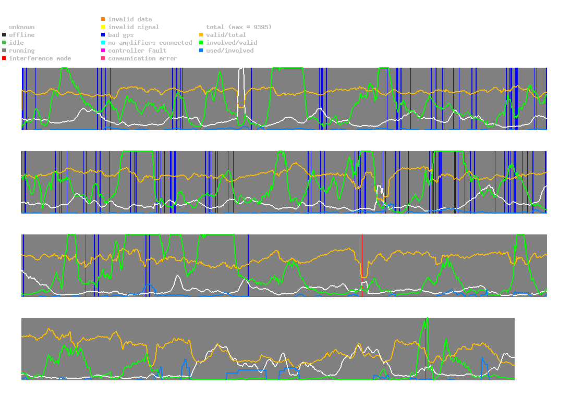571x398 pixels.
Task: Select the gray running legend swatch
Action: (x=4, y=51)
